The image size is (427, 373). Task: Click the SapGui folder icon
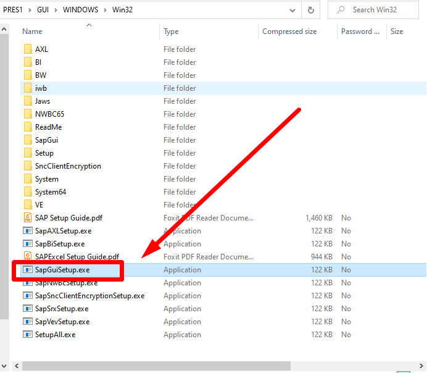pos(28,140)
